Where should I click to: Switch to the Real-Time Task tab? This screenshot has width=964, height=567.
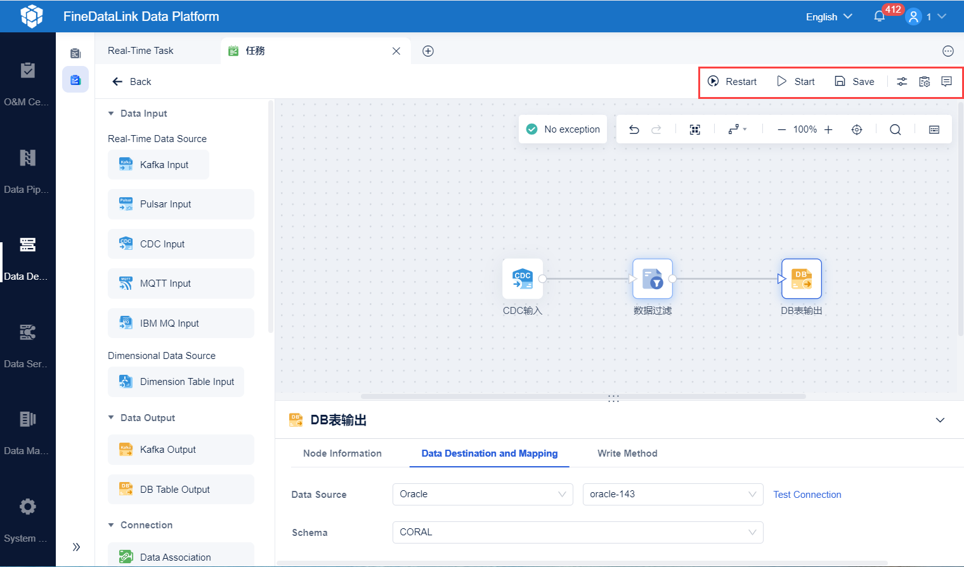[141, 51]
